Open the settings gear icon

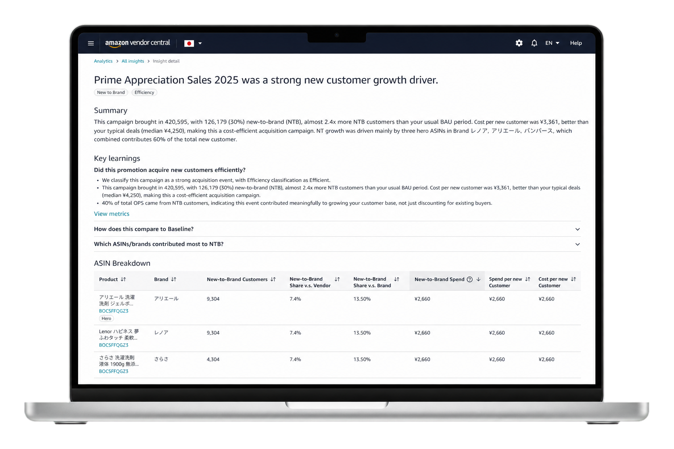(519, 43)
